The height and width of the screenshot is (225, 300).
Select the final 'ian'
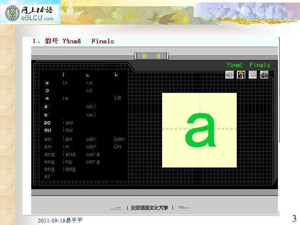pyautogui.click(x=67, y=139)
